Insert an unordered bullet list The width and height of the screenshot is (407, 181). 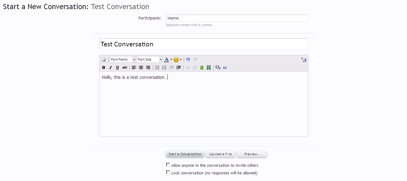(157, 67)
